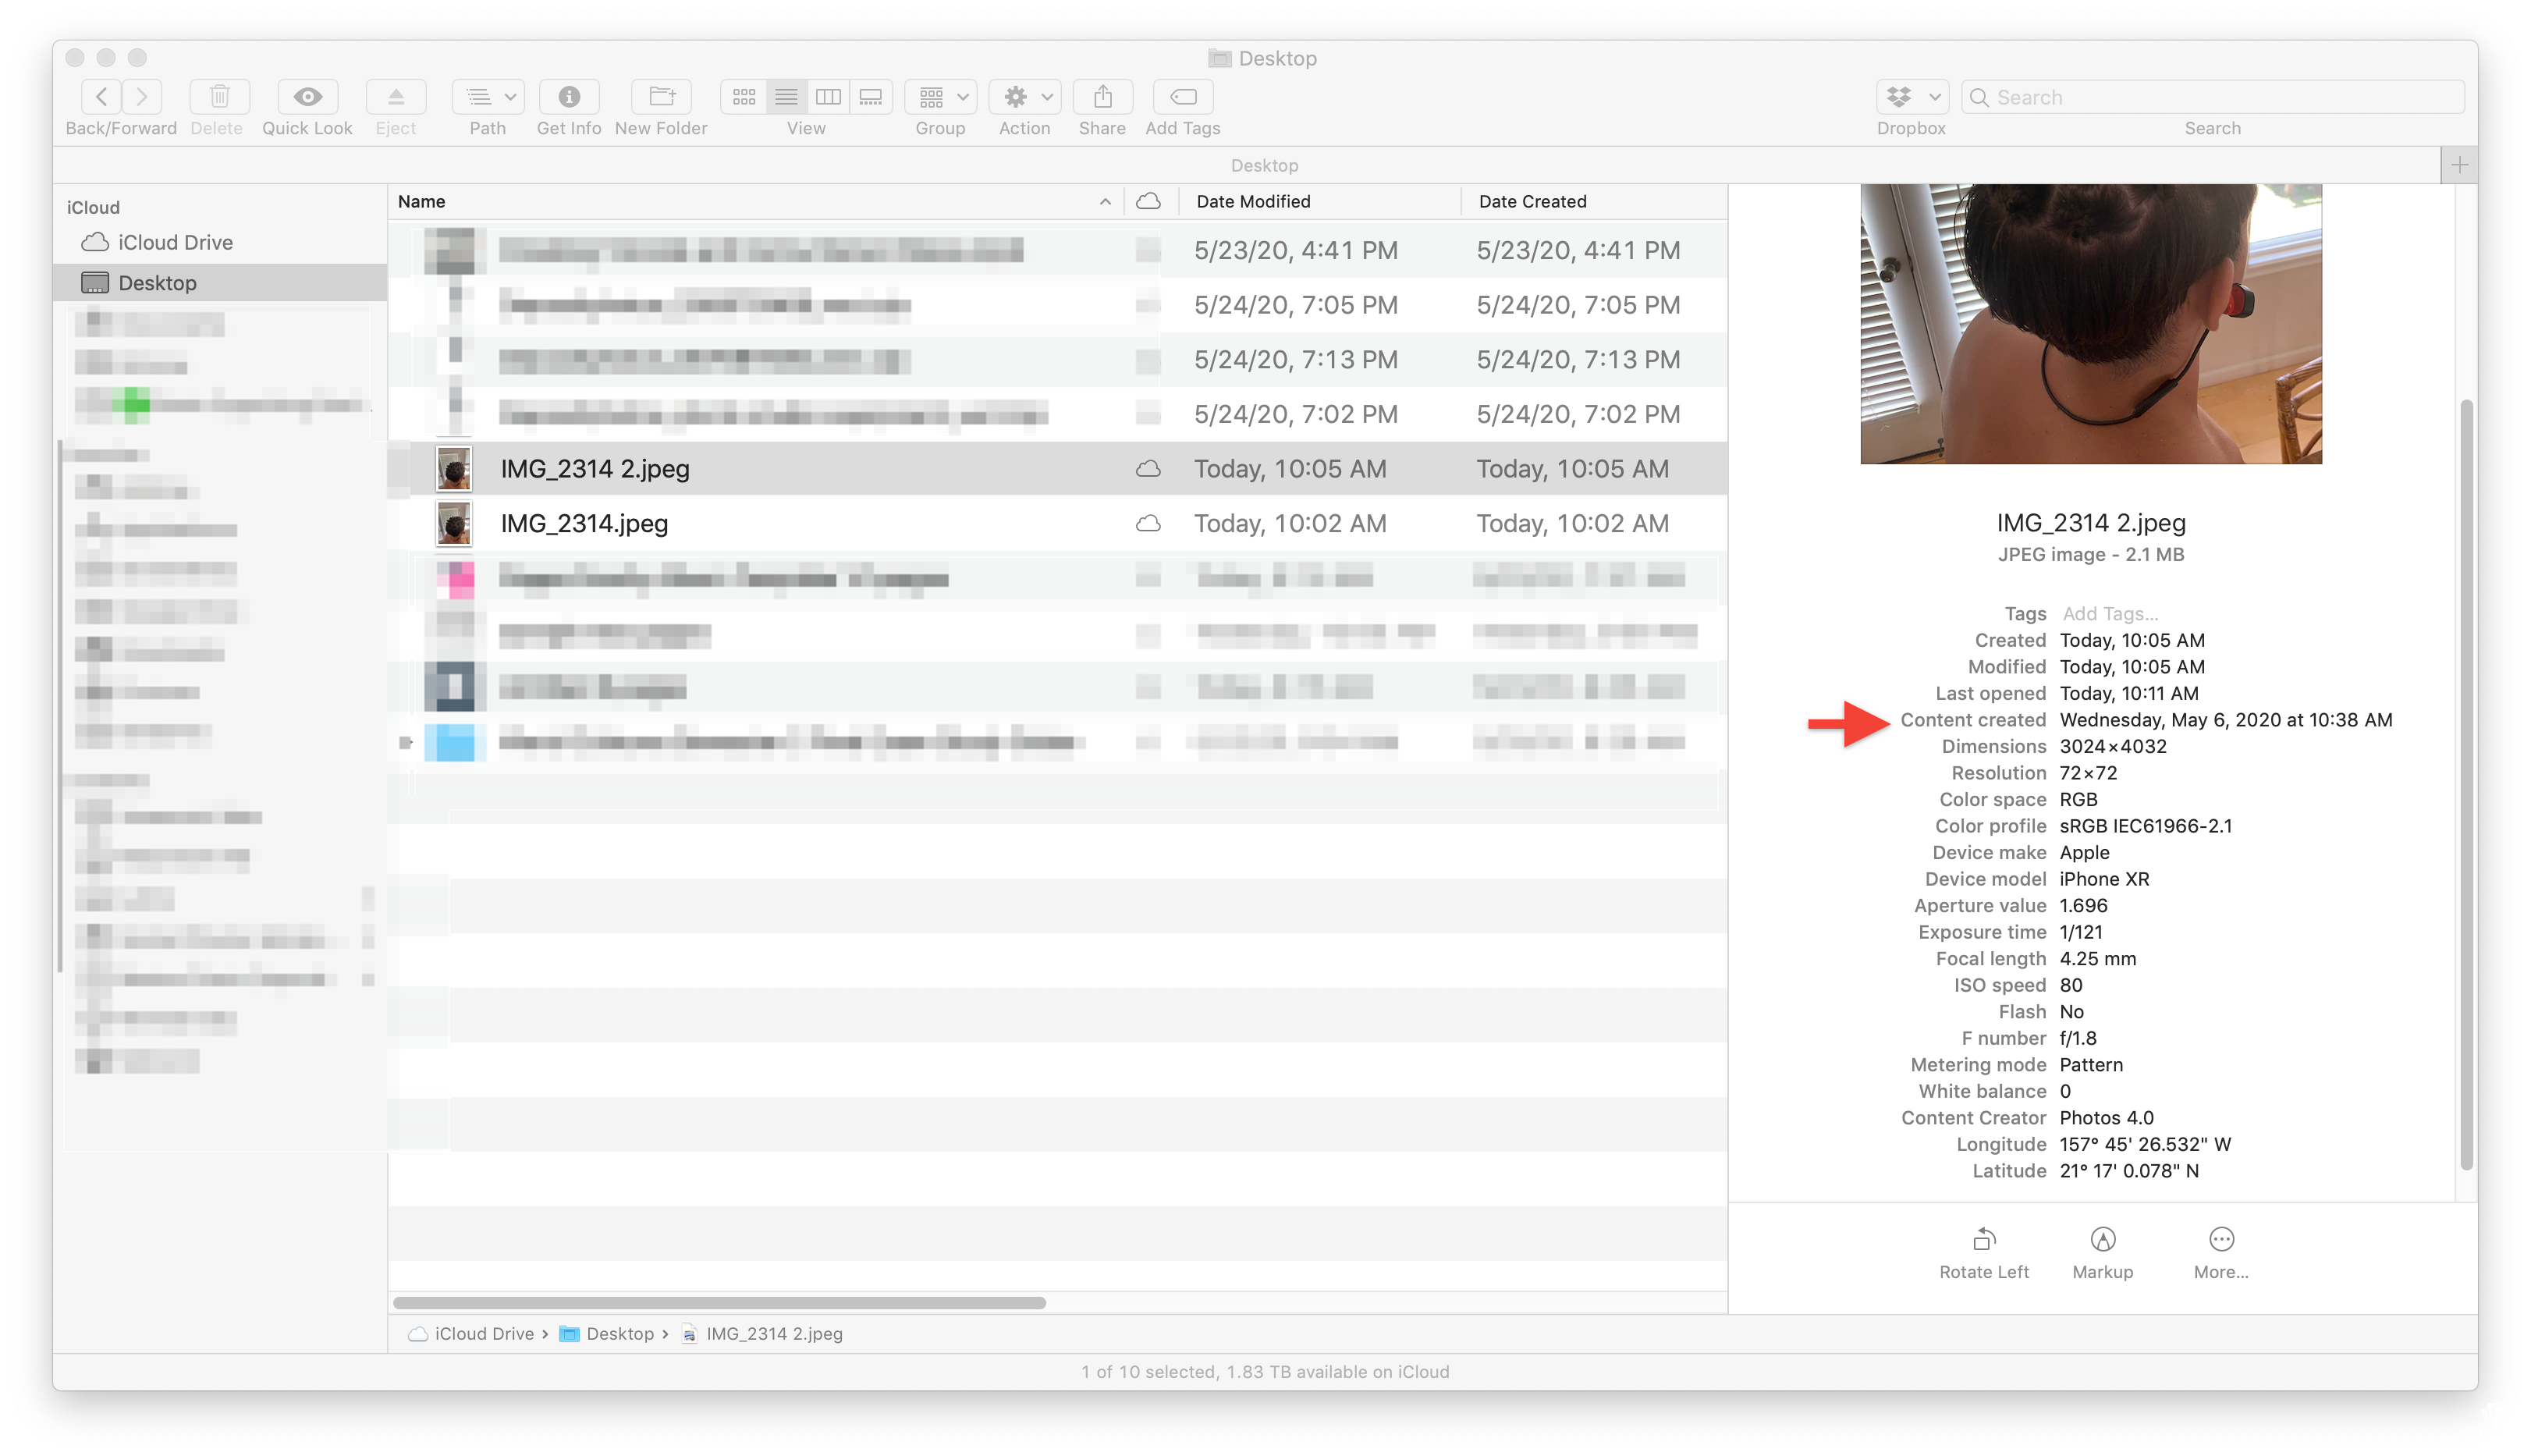2531x1456 pixels.
Task: Switch to column view mode
Action: tap(829, 97)
